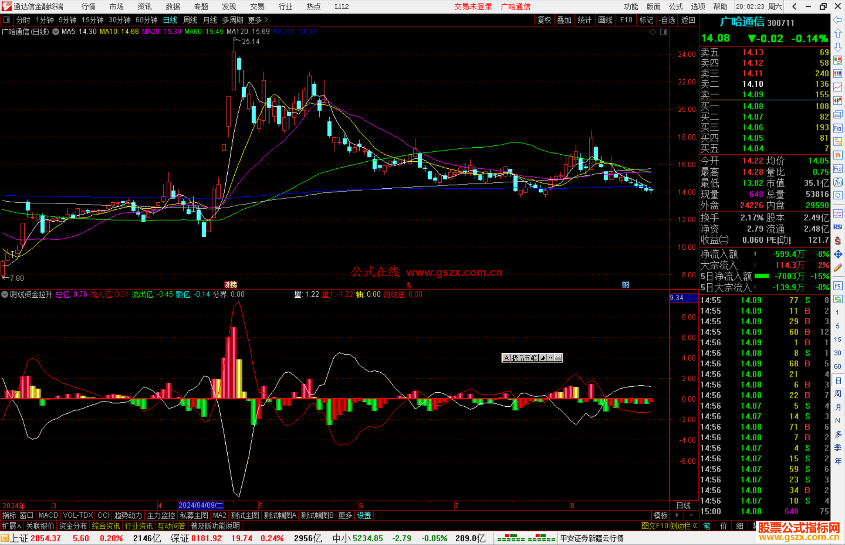Image resolution: width=845 pixels, height=545 pixels.
Task: Click the 复权 button in chart toolbar
Action: click(544, 20)
